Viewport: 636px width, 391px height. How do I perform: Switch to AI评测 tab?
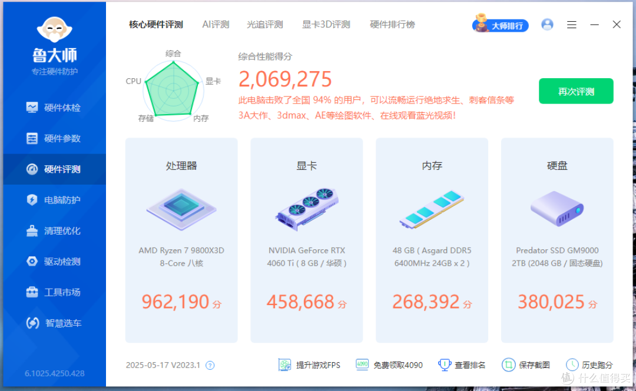216,25
